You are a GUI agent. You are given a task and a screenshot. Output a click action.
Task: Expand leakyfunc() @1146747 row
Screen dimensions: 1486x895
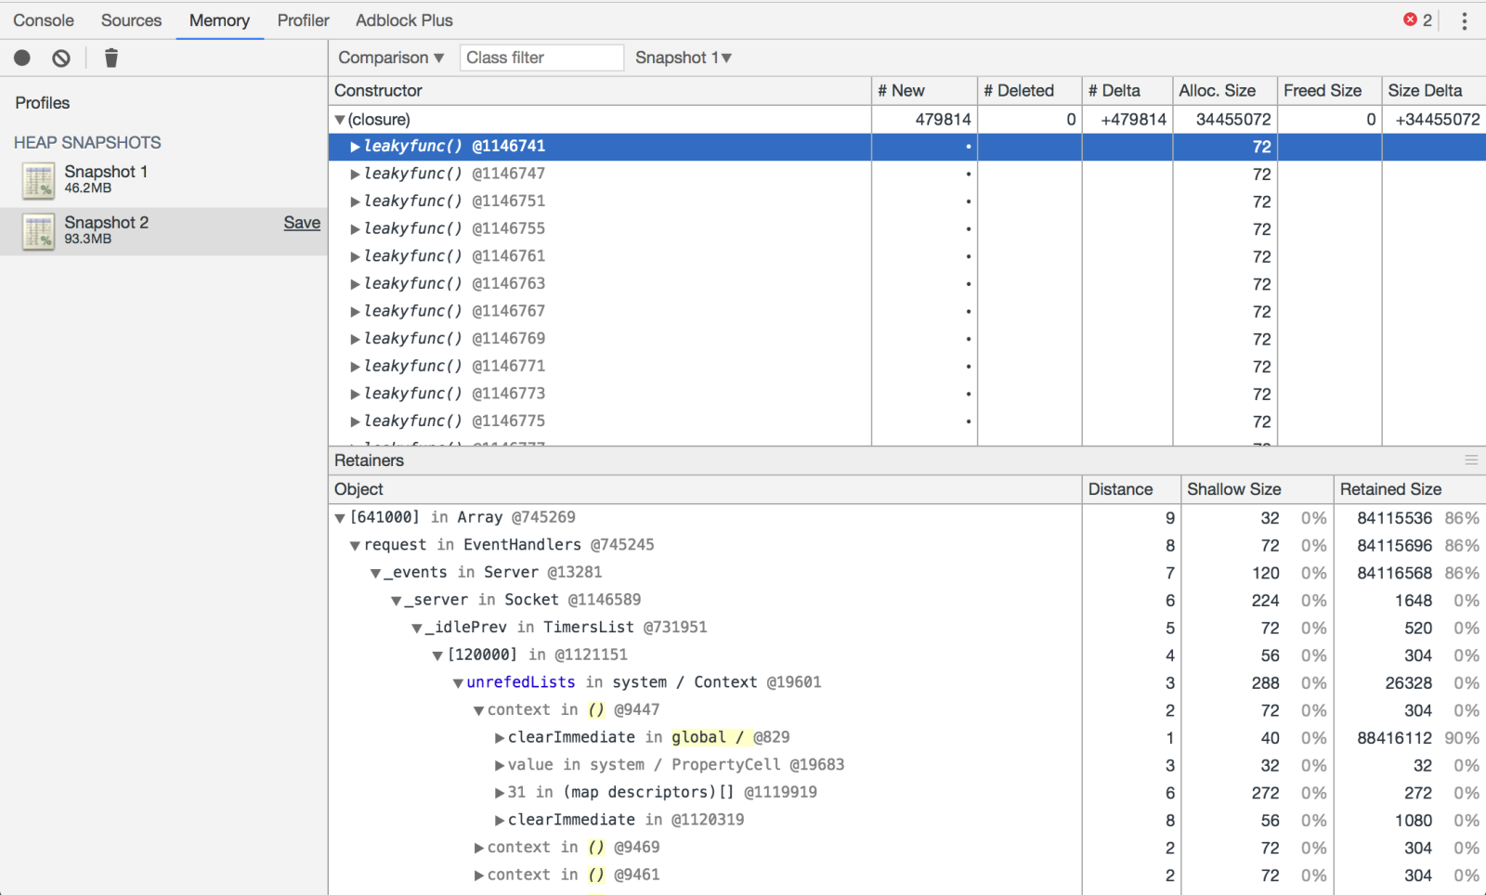coord(355,175)
